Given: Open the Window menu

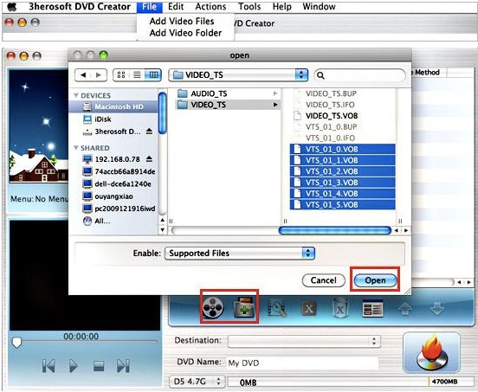Looking at the screenshot, I should pyautogui.click(x=319, y=7).
